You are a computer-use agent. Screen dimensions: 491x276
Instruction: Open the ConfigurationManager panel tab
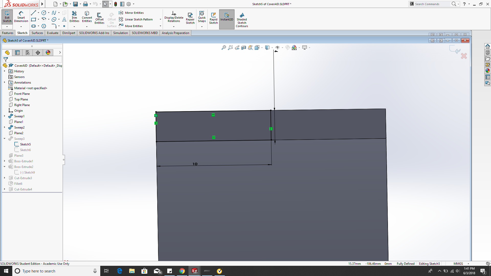(x=28, y=53)
